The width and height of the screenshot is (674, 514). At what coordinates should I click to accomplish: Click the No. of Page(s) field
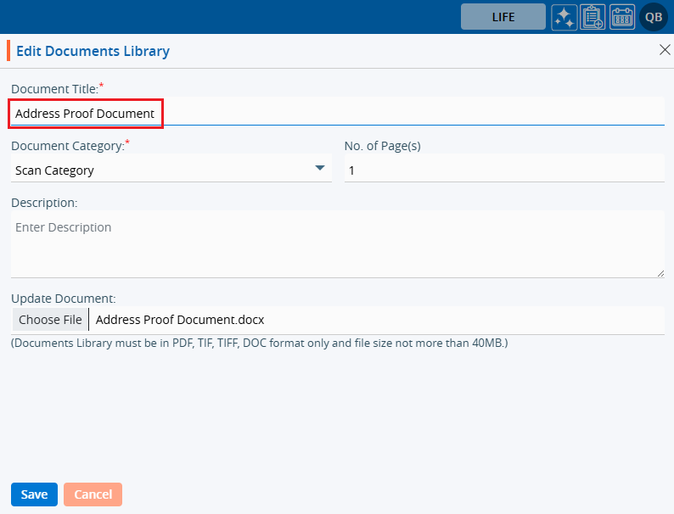pos(503,170)
